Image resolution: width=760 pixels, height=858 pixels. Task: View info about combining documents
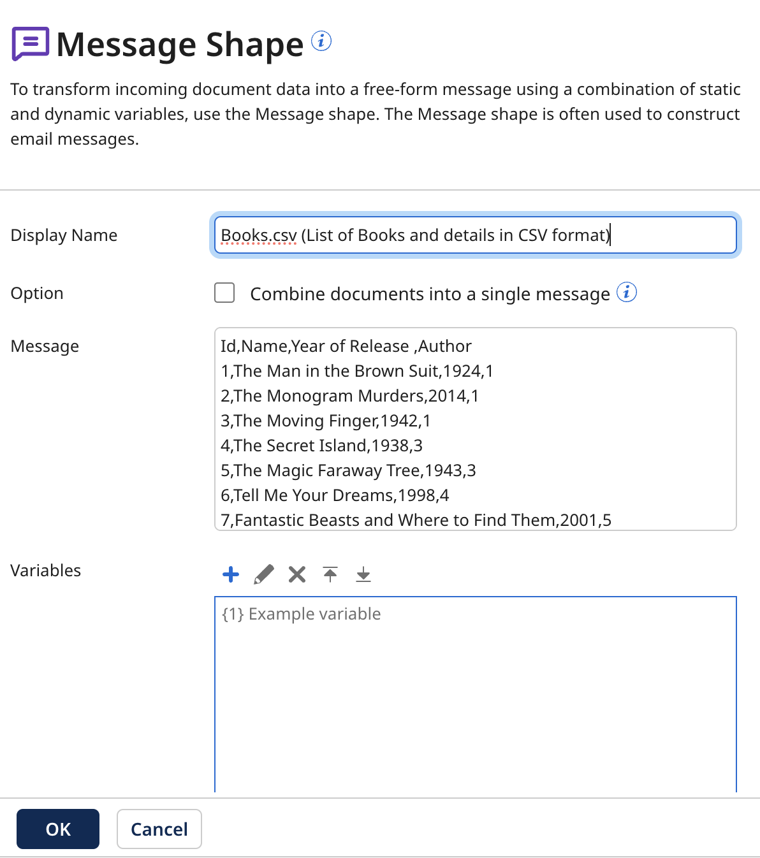[x=627, y=293]
